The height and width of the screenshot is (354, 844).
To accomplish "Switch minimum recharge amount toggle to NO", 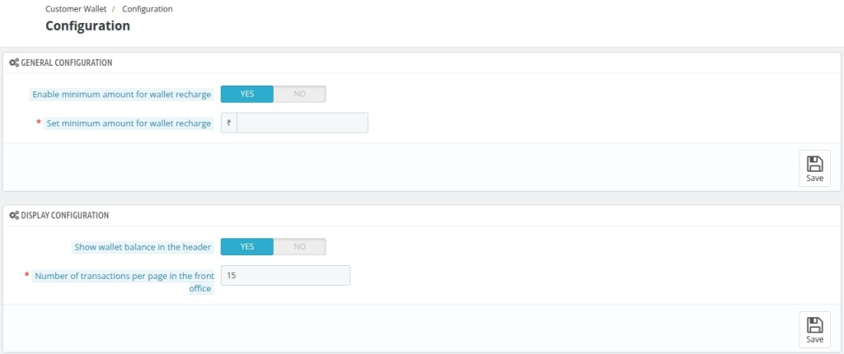I will 300,94.
